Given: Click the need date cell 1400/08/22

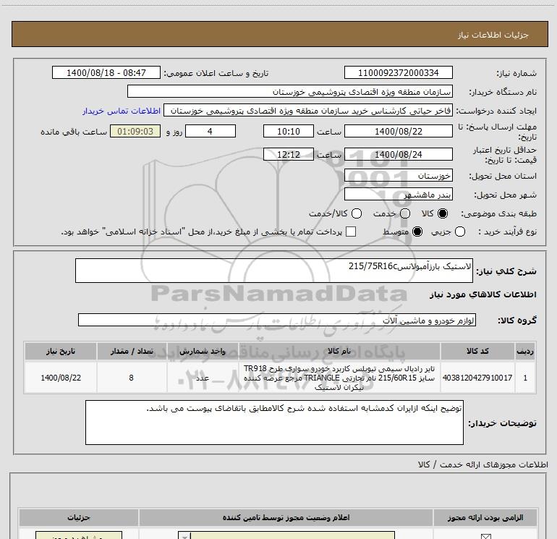Looking at the screenshot, I should [60, 378].
